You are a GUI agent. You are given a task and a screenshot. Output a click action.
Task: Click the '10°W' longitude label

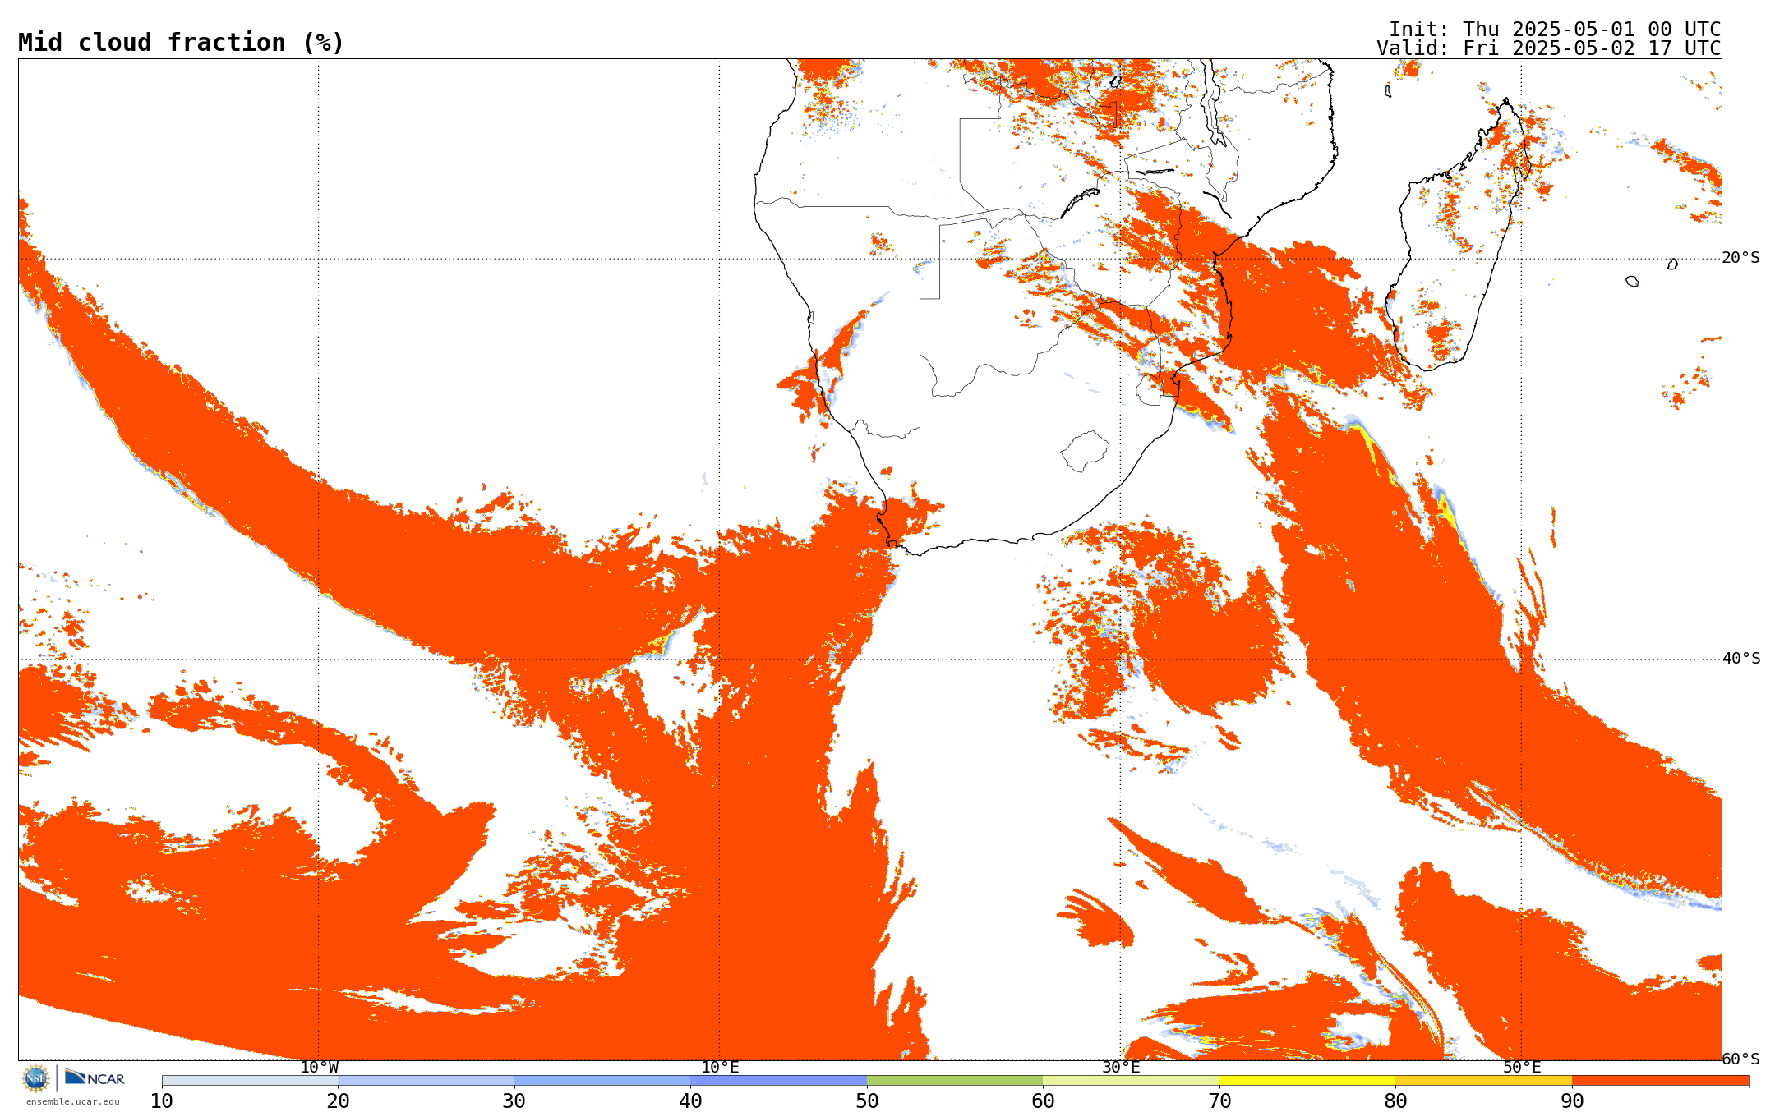[x=319, y=1068]
